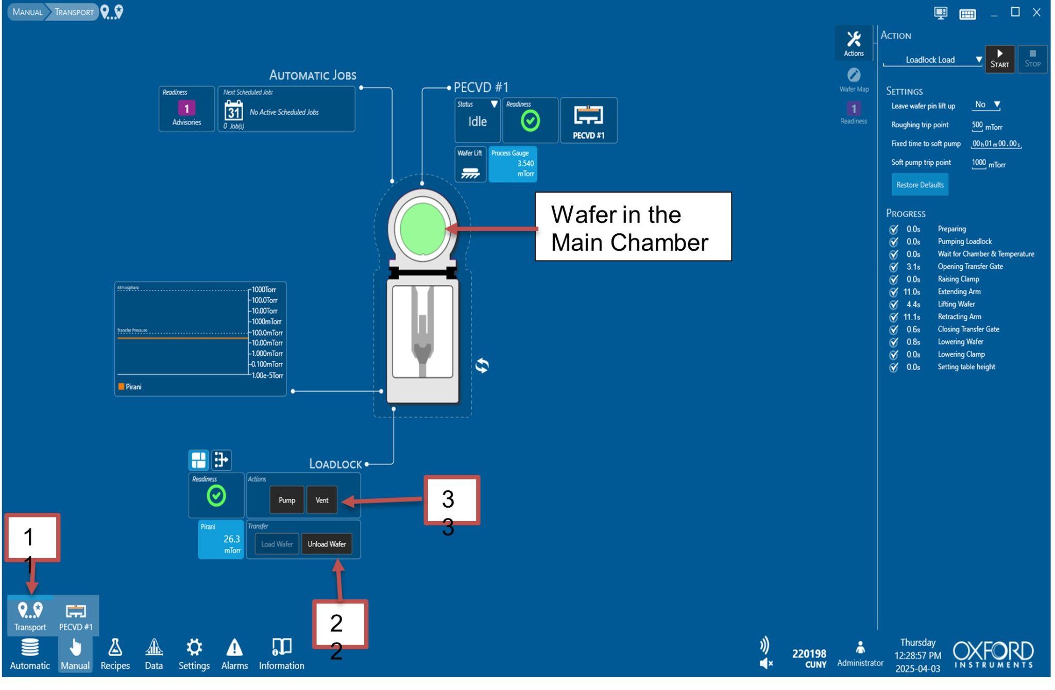Click the loadlock transfer arm graphic
Image resolution: width=1055 pixels, height=690 pixels.
422,332
